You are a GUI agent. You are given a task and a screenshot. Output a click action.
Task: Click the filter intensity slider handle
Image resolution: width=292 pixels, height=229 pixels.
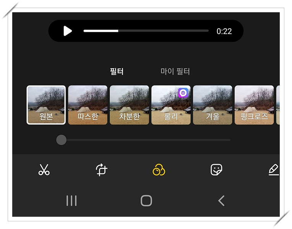pos(61,140)
